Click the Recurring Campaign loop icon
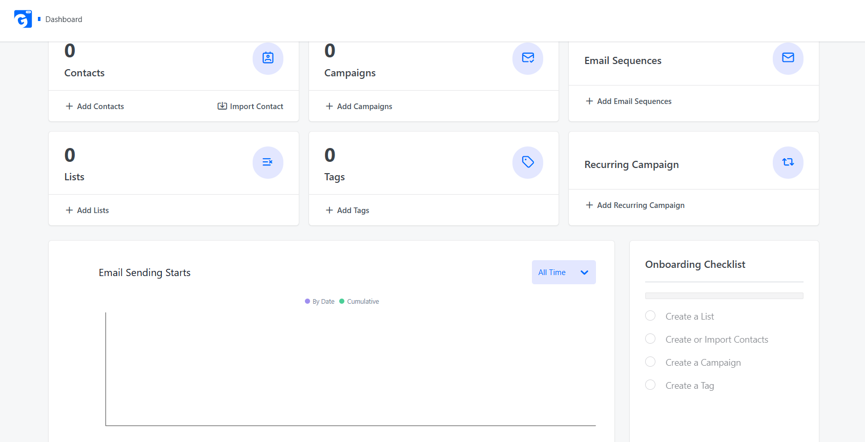Viewport: 865px width, 442px height. 788,162
